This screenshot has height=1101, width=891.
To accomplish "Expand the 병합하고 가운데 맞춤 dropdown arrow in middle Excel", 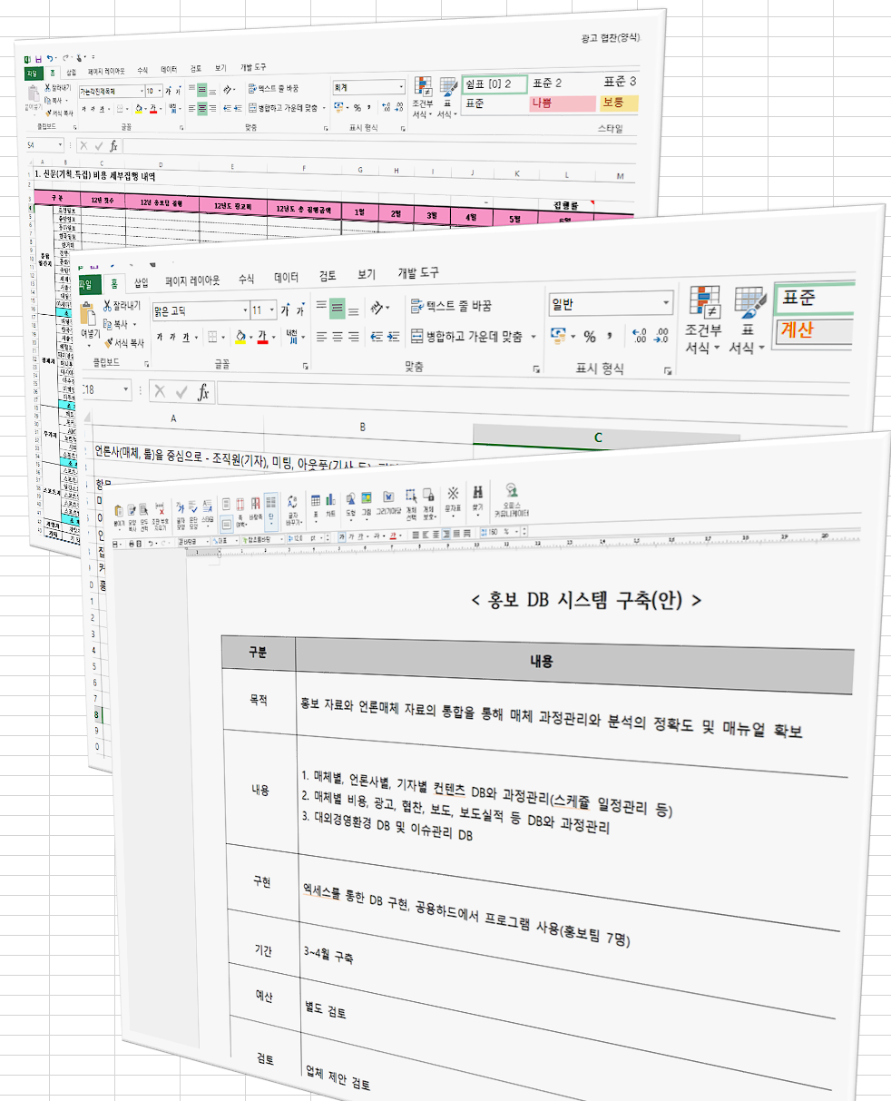I will point(534,337).
